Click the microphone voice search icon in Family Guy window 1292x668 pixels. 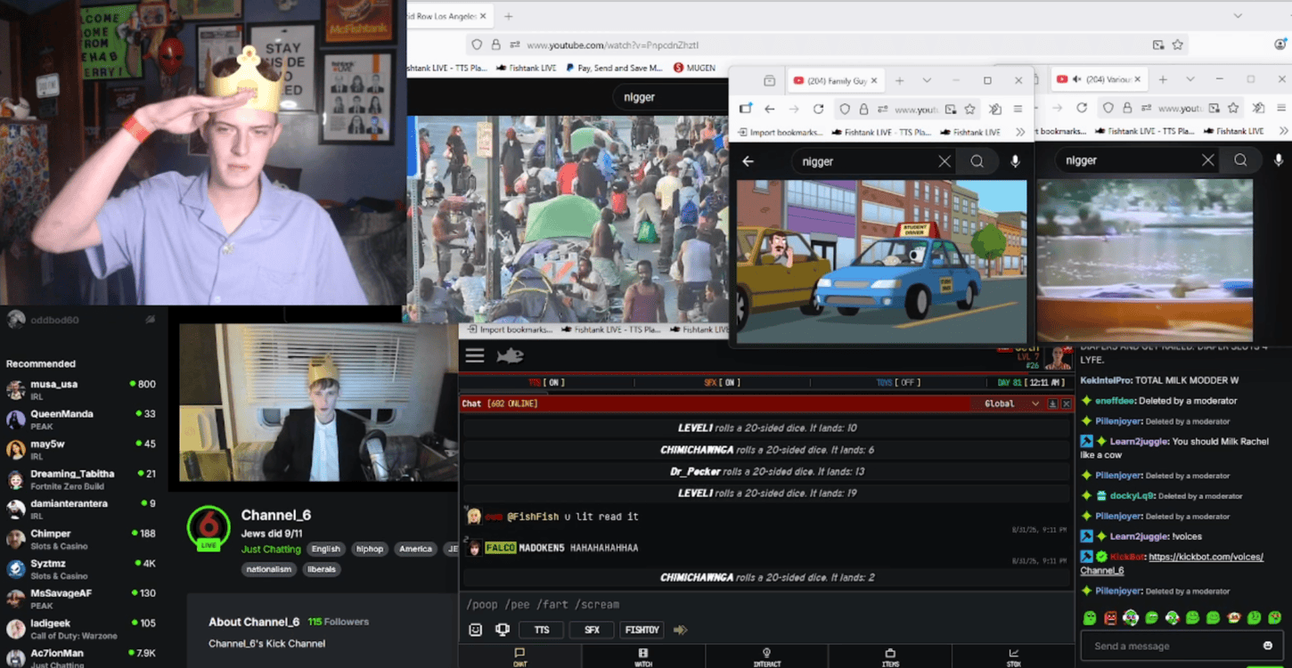(x=1015, y=161)
